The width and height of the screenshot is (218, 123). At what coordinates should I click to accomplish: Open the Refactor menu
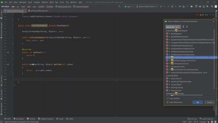click(x=45, y=2)
